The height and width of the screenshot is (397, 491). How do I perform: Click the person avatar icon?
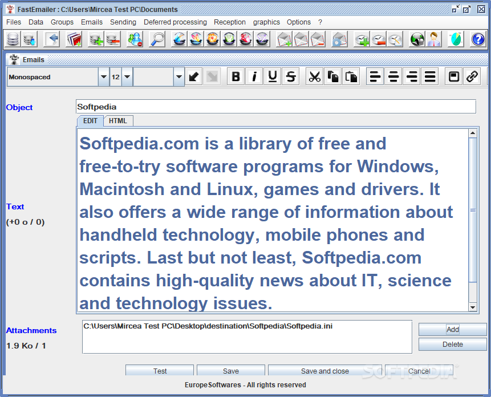tap(434, 39)
